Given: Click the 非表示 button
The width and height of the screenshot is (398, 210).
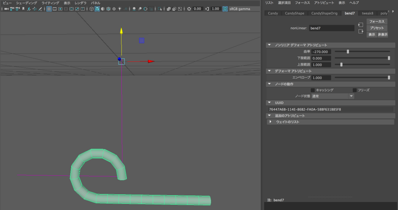Looking at the screenshot, I should [382, 35].
